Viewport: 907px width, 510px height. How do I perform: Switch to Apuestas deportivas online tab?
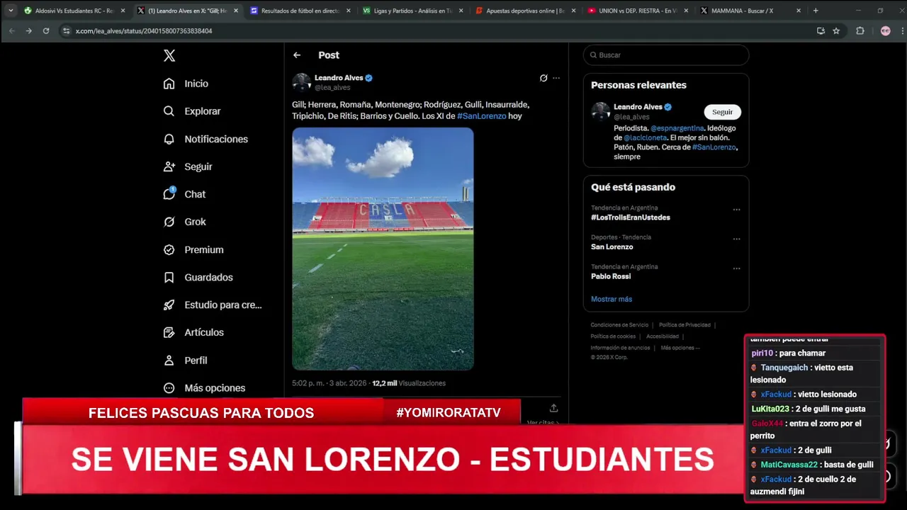[526, 11]
